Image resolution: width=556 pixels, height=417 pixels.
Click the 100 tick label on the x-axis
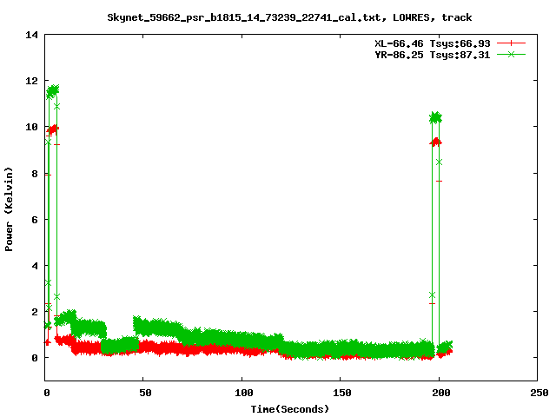pos(242,392)
